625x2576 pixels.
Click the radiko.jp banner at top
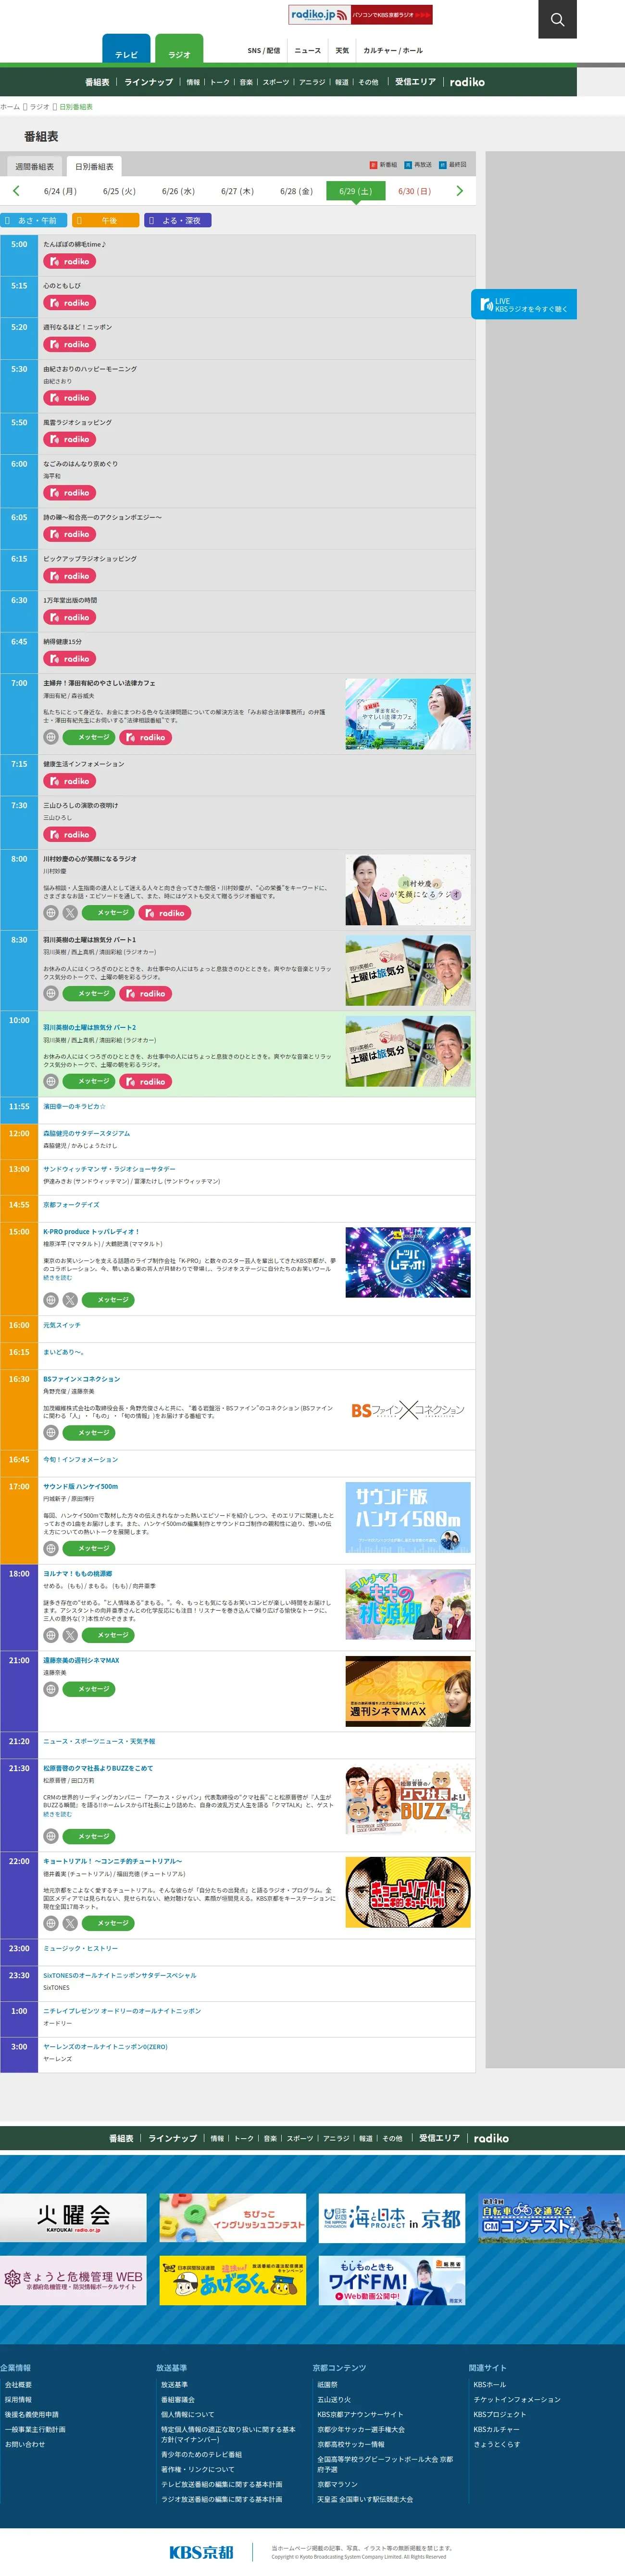point(361,15)
